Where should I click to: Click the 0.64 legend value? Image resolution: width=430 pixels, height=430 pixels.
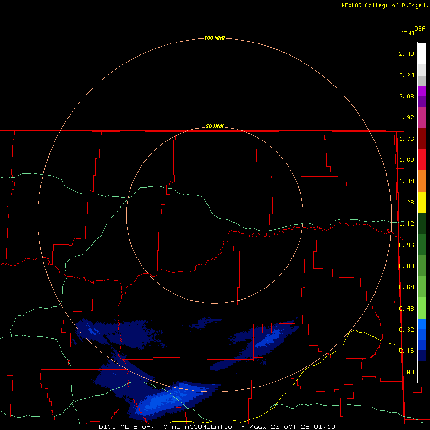click(x=407, y=287)
